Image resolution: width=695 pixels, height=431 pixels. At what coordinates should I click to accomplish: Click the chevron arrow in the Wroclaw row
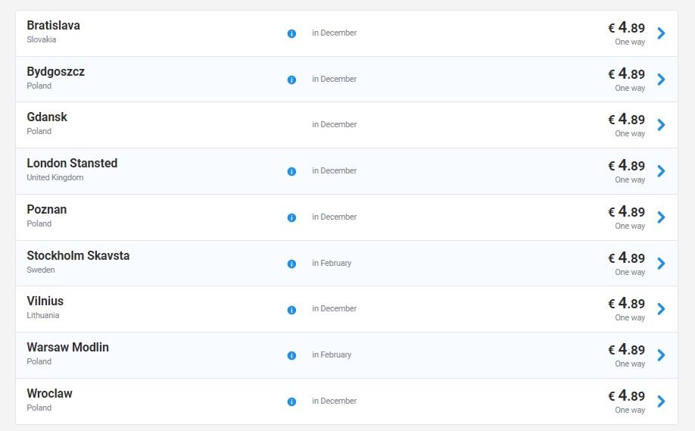pos(661,401)
